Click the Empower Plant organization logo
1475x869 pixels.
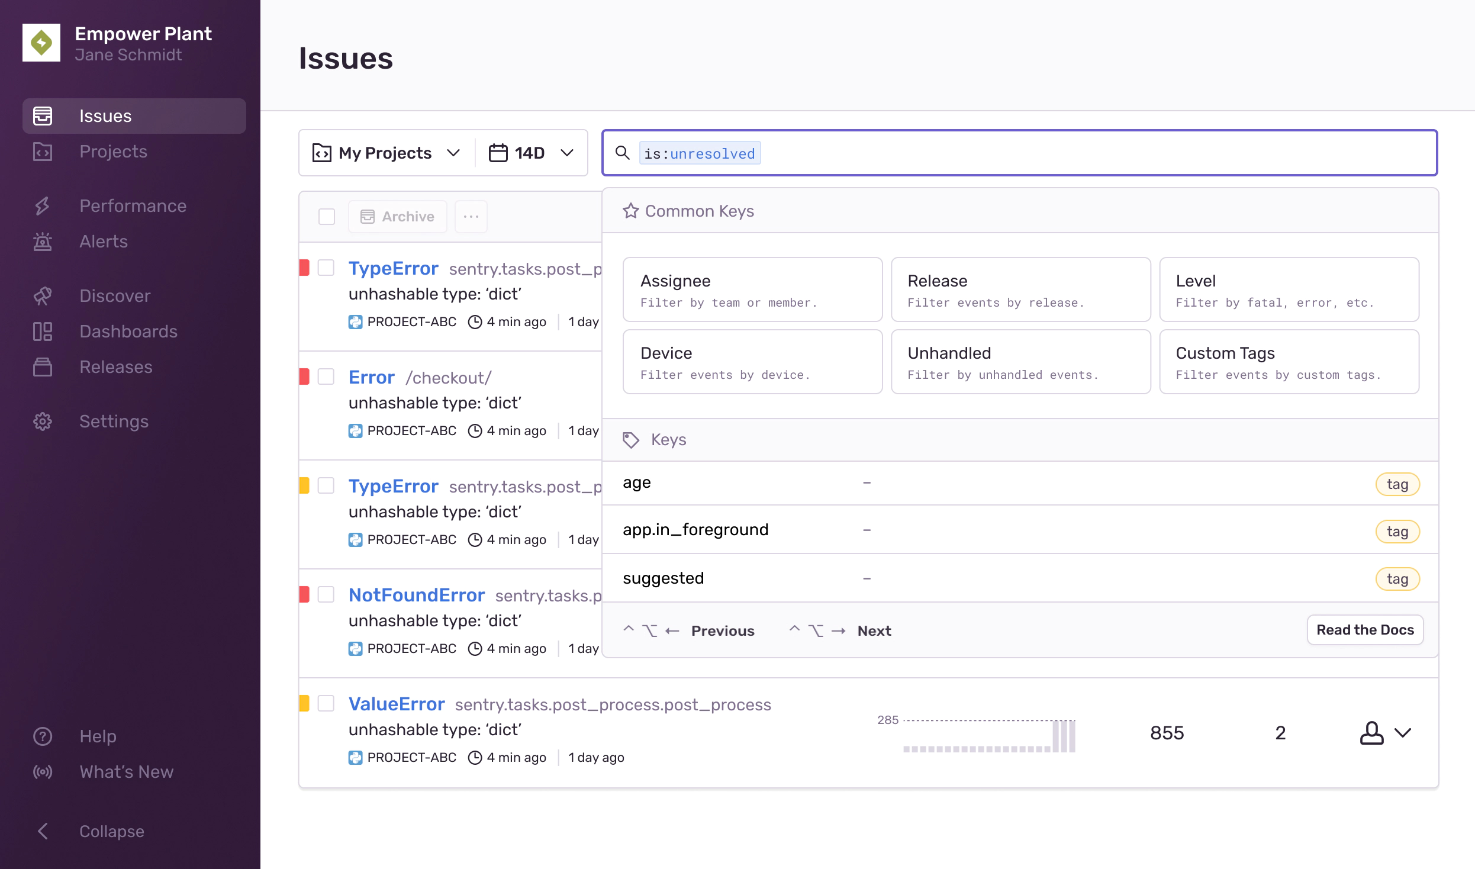pyautogui.click(x=41, y=43)
